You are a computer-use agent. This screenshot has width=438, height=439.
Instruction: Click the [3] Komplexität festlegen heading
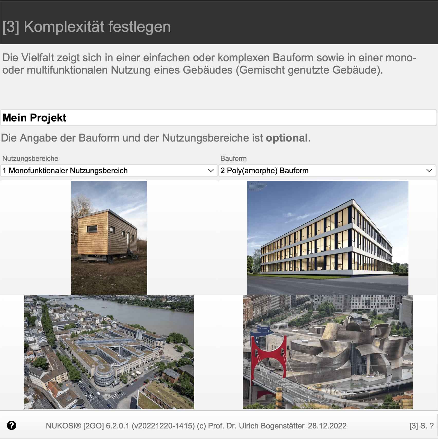(x=87, y=27)
